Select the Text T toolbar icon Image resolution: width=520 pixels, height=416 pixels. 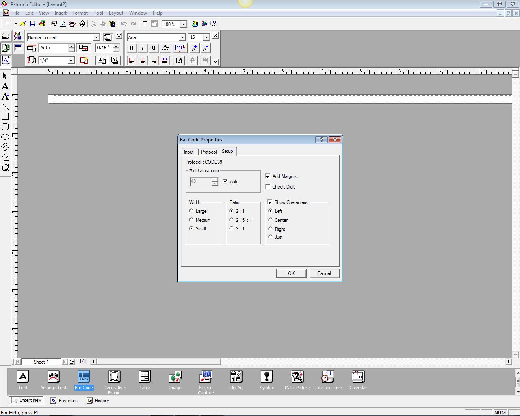(x=145, y=24)
